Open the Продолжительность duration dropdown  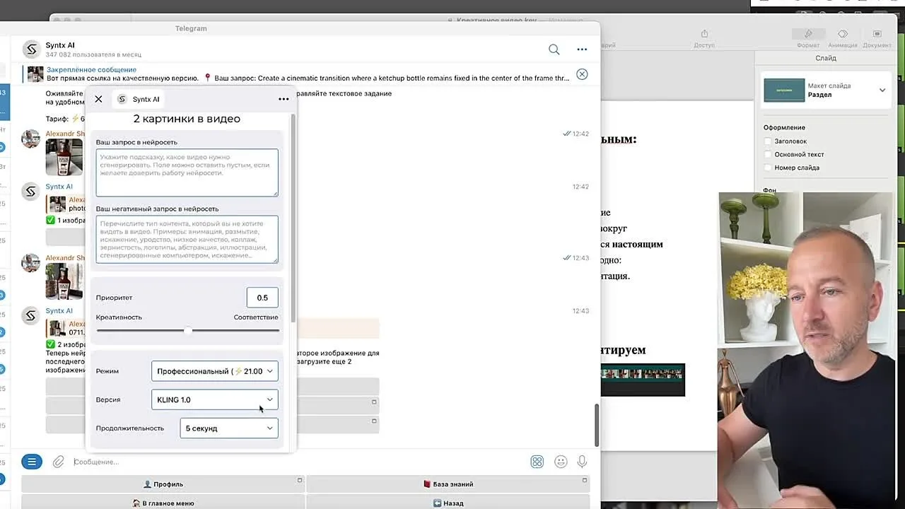click(228, 428)
